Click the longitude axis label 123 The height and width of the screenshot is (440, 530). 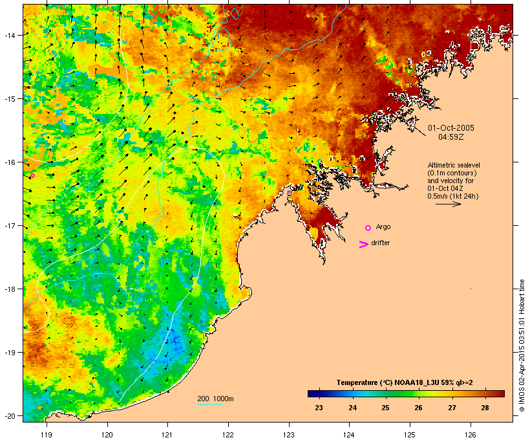point(289,435)
